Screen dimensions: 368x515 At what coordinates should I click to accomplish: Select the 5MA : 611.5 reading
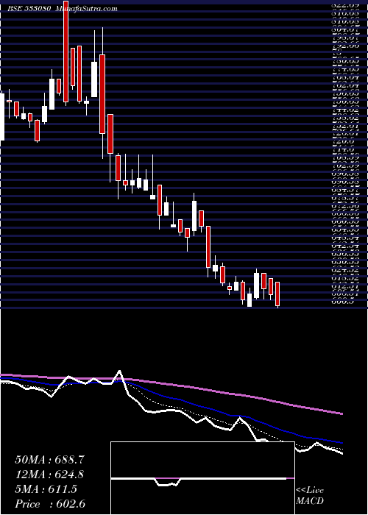pos(46,489)
